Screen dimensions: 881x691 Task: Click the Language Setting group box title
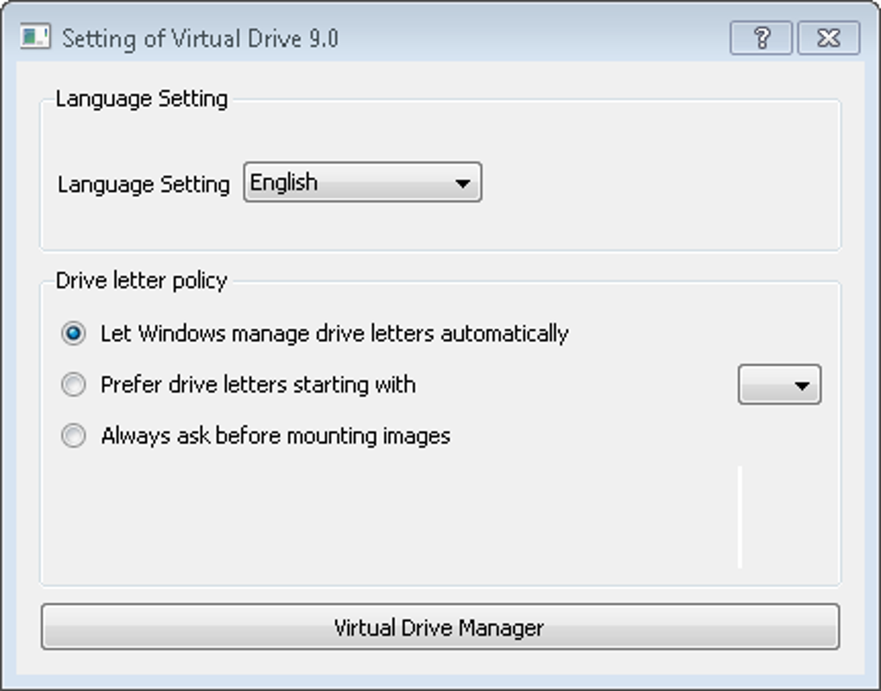(x=142, y=98)
